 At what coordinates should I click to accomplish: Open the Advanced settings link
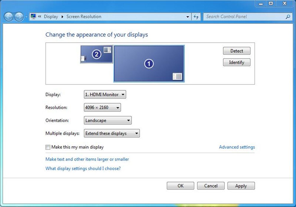[237, 147]
